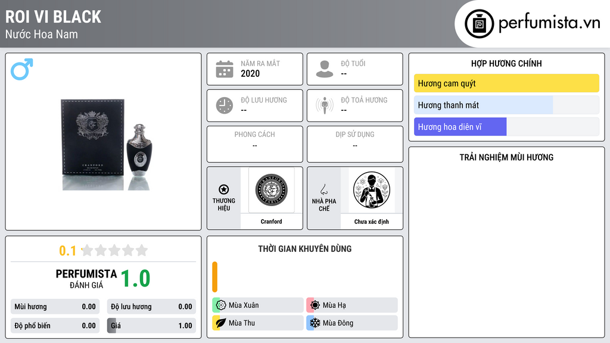Click the person silhouette icon for Độ tuổi
The width and height of the screenshot is (610, 343).
pyautogui.click(x=325, y=69)
